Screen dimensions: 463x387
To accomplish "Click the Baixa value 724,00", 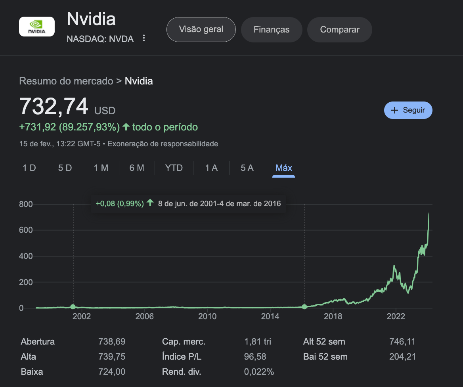I will point(112,372).
